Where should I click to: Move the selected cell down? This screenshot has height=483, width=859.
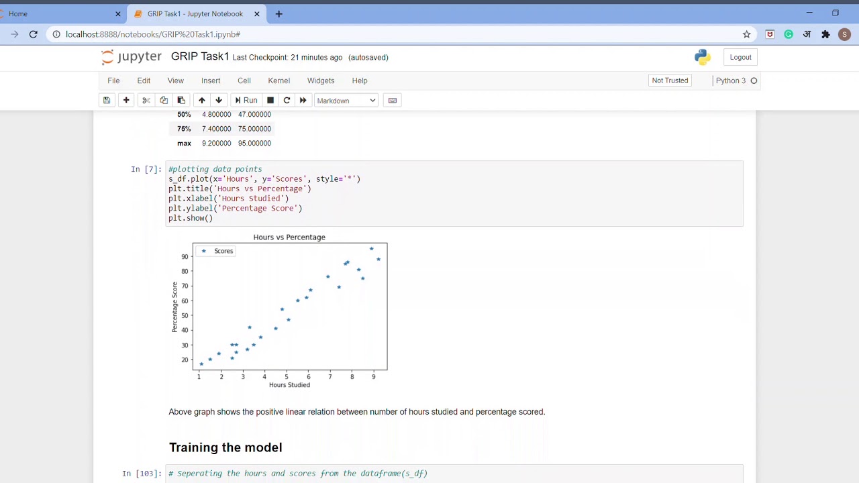[219, 101]
